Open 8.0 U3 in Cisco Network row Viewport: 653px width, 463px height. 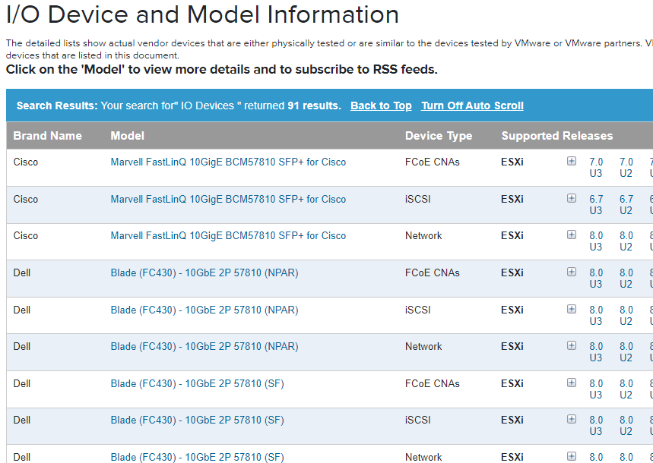596,241
